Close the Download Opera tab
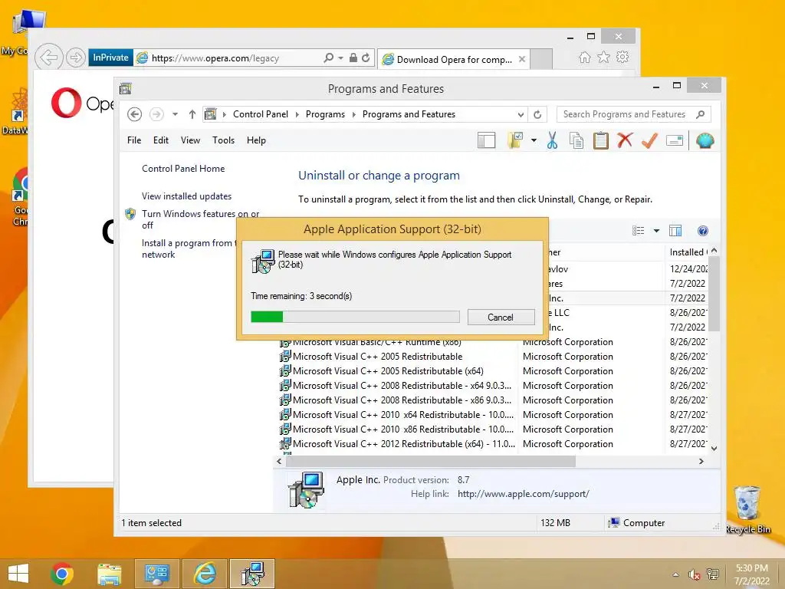 tap(522, 59)
